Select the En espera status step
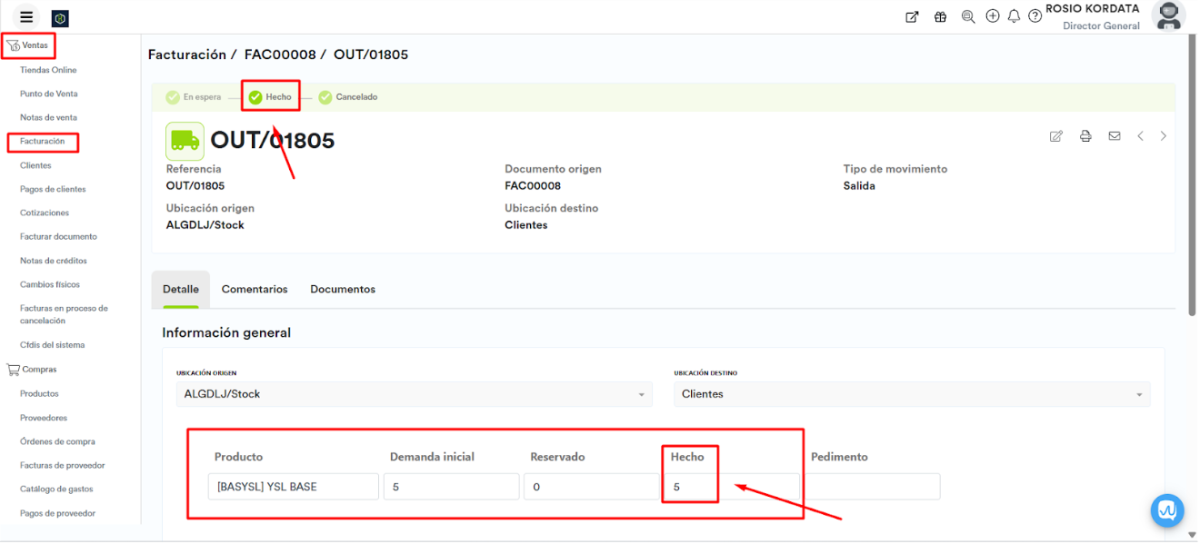 [193, 97]
